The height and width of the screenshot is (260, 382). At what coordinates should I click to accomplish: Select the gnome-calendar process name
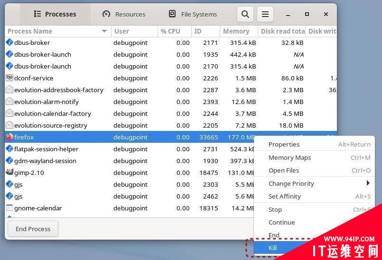[38, 208]
